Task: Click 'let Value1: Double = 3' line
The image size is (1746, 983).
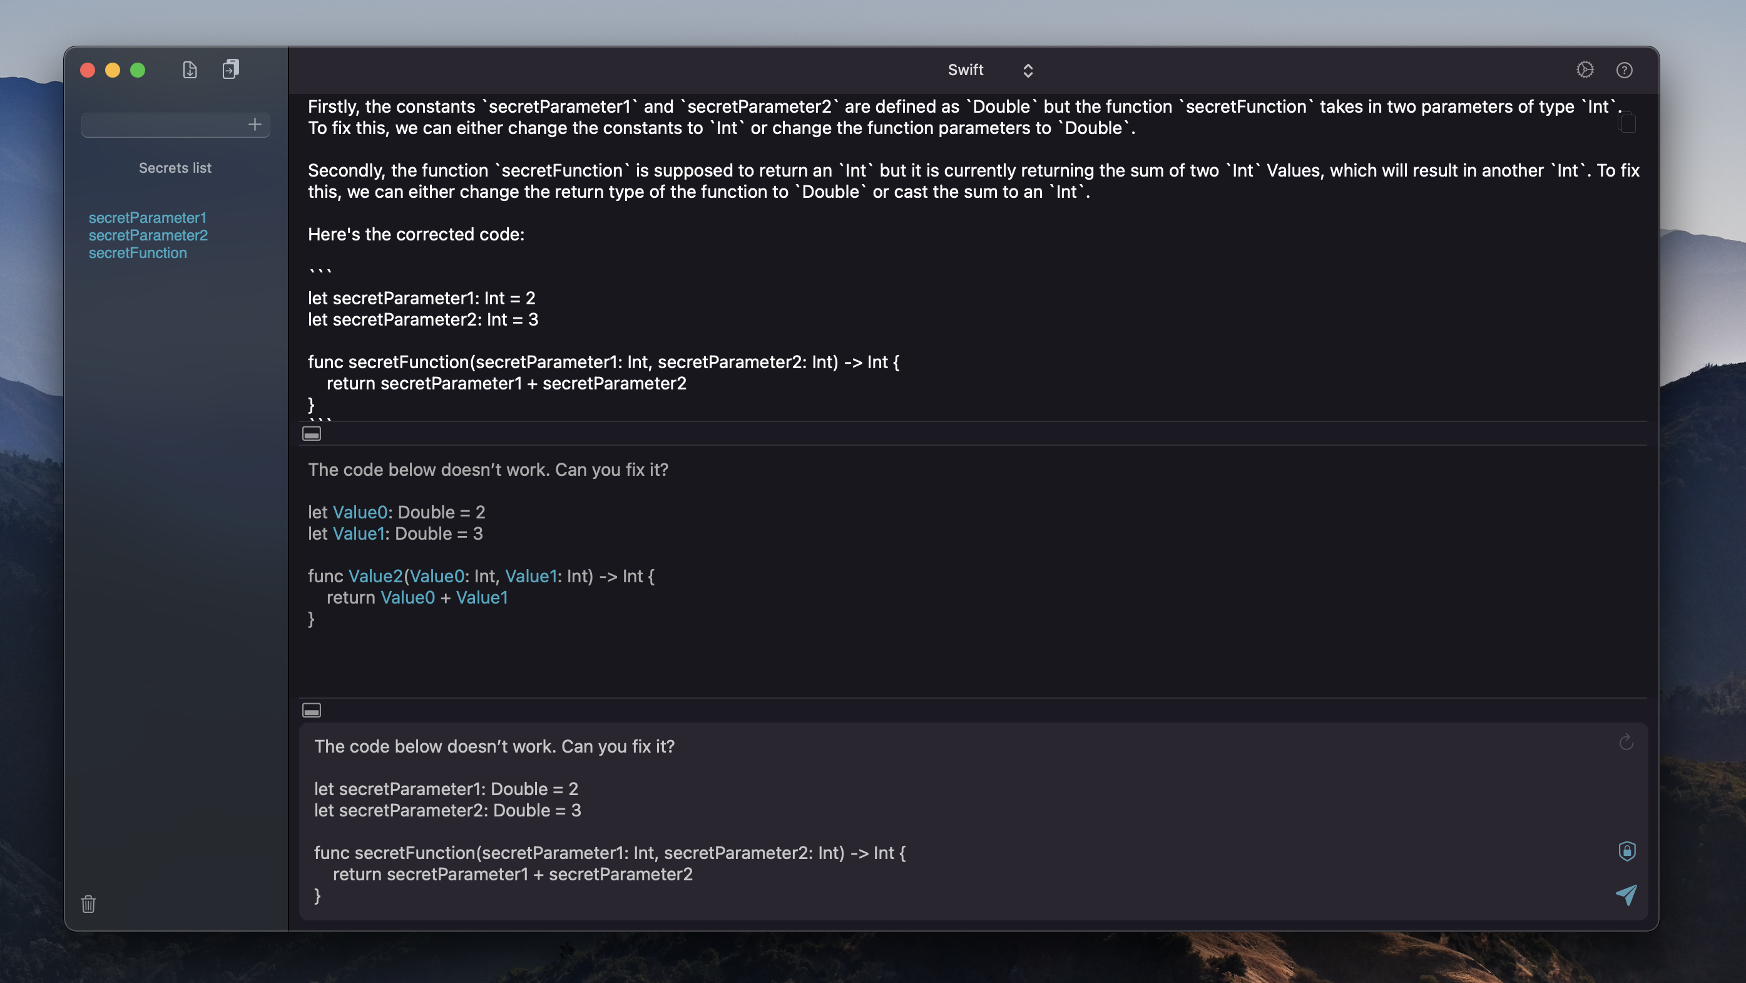Action: [x=396, y=533]
